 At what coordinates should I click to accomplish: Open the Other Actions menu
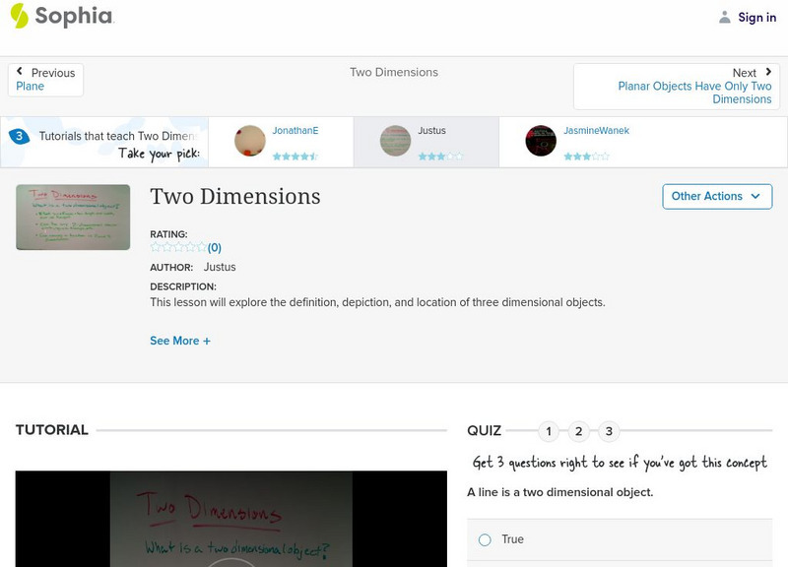[x=716, y=196]
